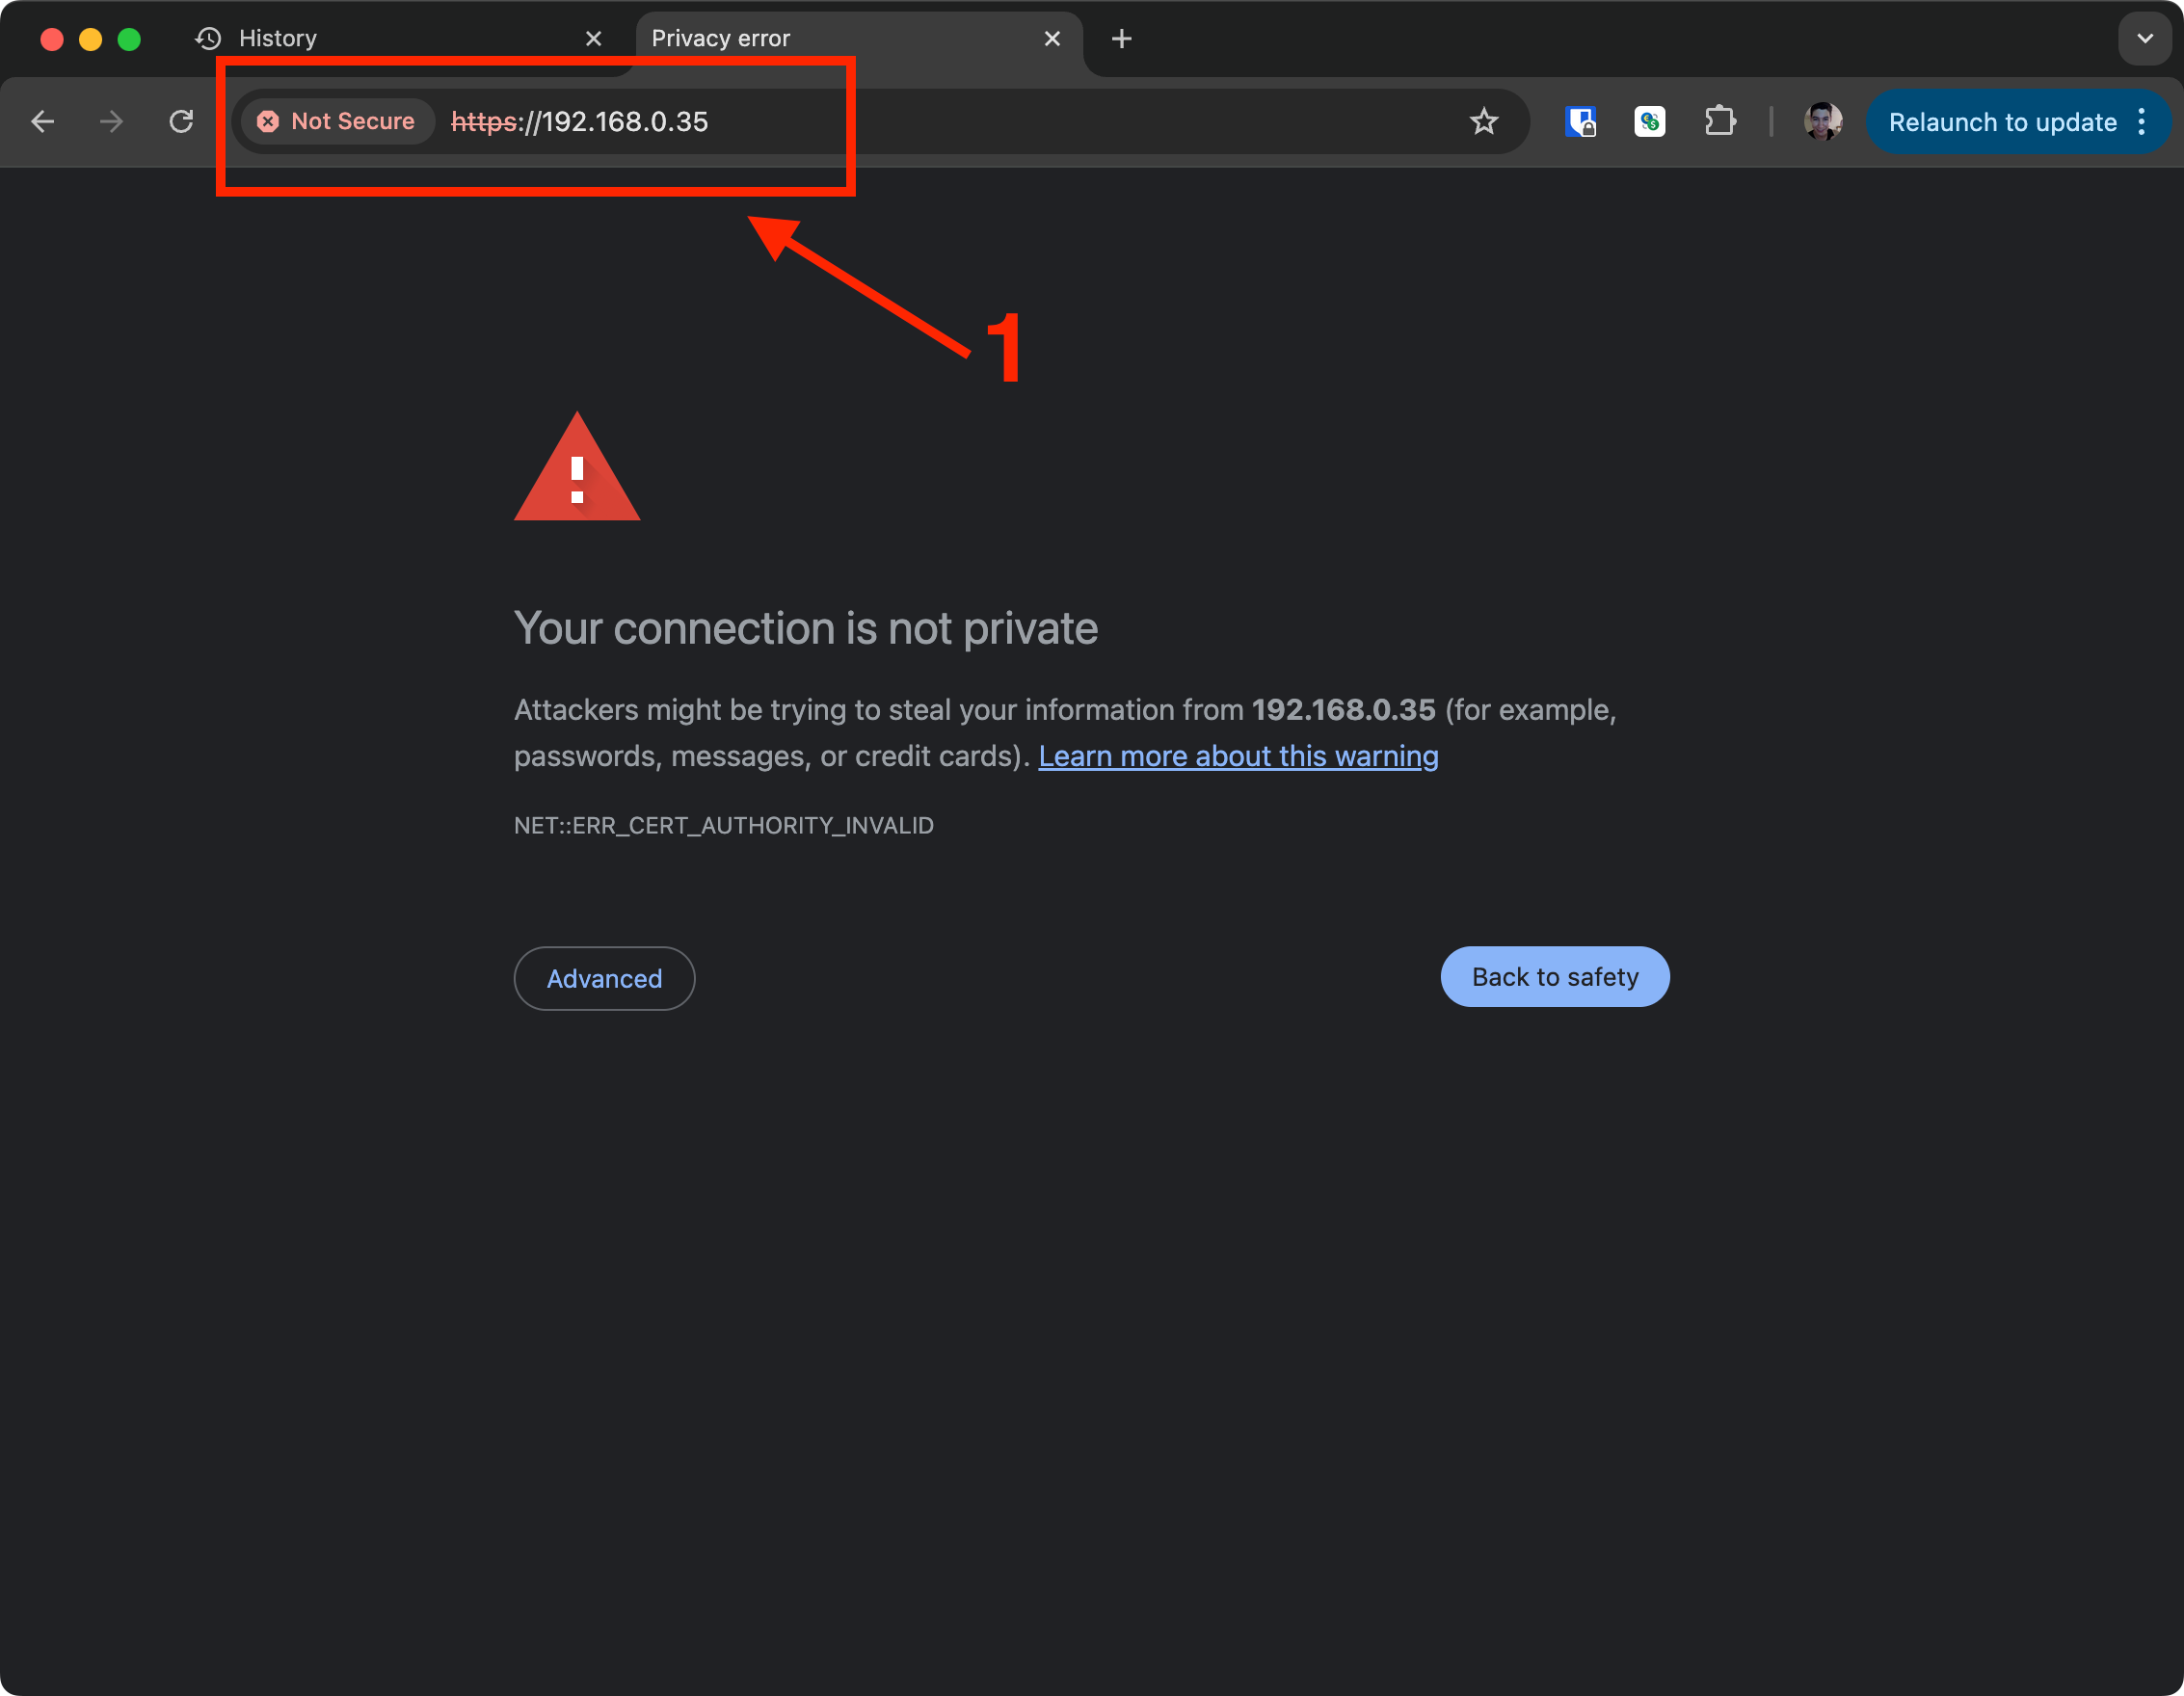This screenshot has height=1696, width=2184.
Task: Bookmark this page with the star
Action: [1483, 122]
